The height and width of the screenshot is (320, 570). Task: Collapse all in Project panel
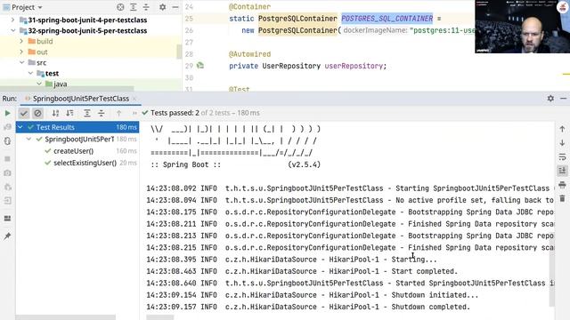(146, 7)
